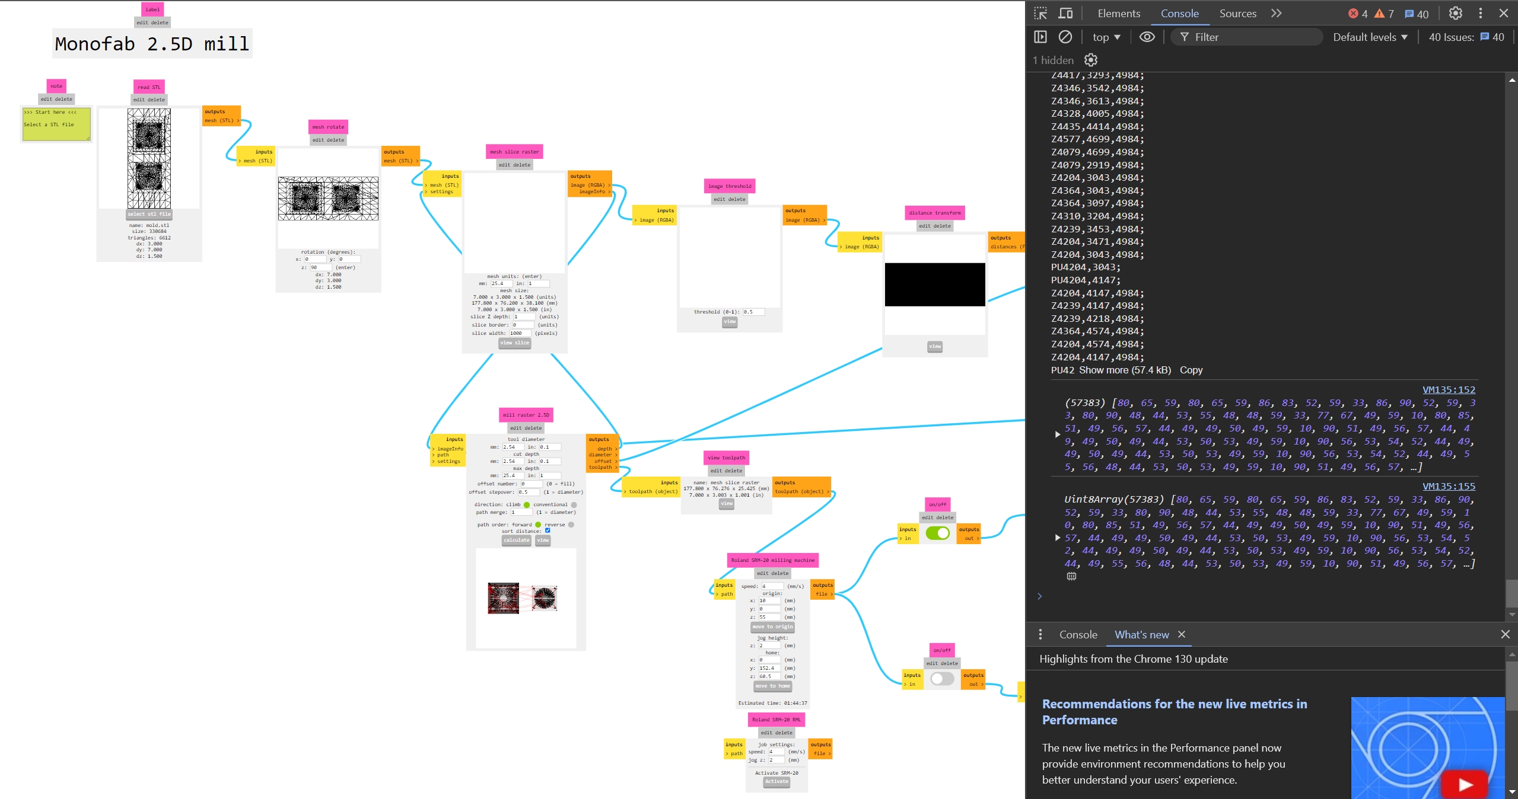Switch to the Elements tab
Viewport: 1518px width, 799px height.
(1119, 13)
